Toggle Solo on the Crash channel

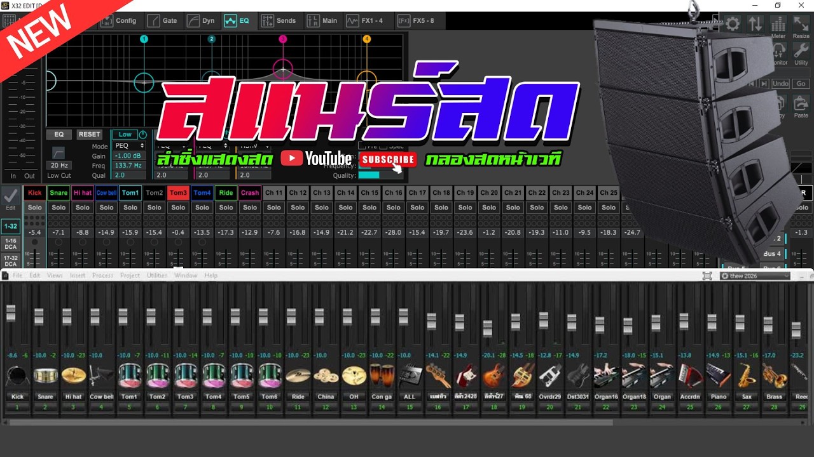250,208
